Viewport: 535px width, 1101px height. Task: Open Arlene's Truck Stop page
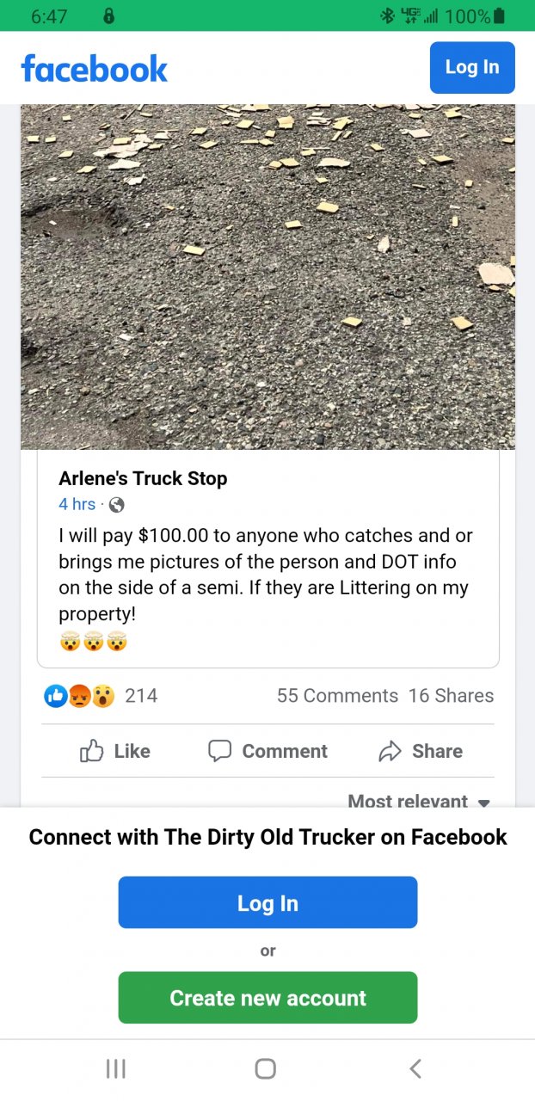[x=143, y=479]
